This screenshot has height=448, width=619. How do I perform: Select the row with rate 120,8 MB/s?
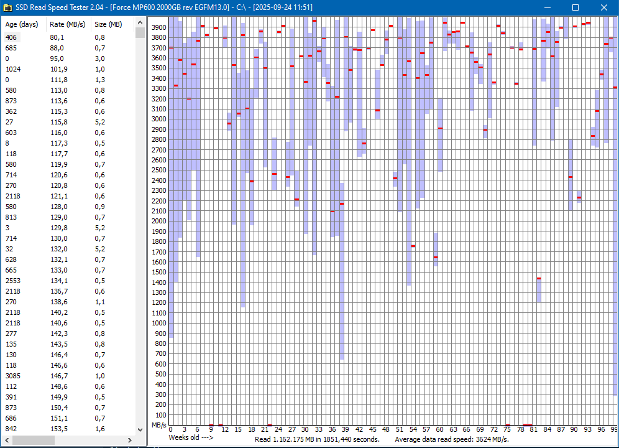pyautogui.click(x=68, y=185)
